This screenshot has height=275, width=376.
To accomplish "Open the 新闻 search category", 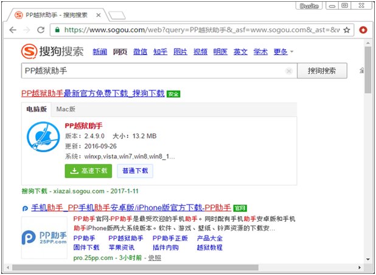I will point(100,52).
